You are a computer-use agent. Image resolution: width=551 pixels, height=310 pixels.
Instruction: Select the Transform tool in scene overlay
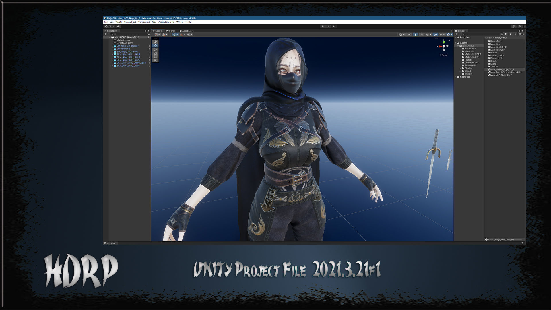click(155, 61)
